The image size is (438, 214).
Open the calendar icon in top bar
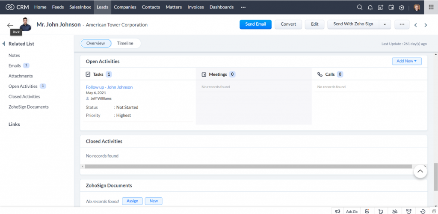(x=391, y=8)
